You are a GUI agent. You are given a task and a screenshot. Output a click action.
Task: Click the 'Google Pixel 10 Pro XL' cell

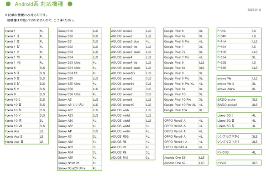pos(181,105)
